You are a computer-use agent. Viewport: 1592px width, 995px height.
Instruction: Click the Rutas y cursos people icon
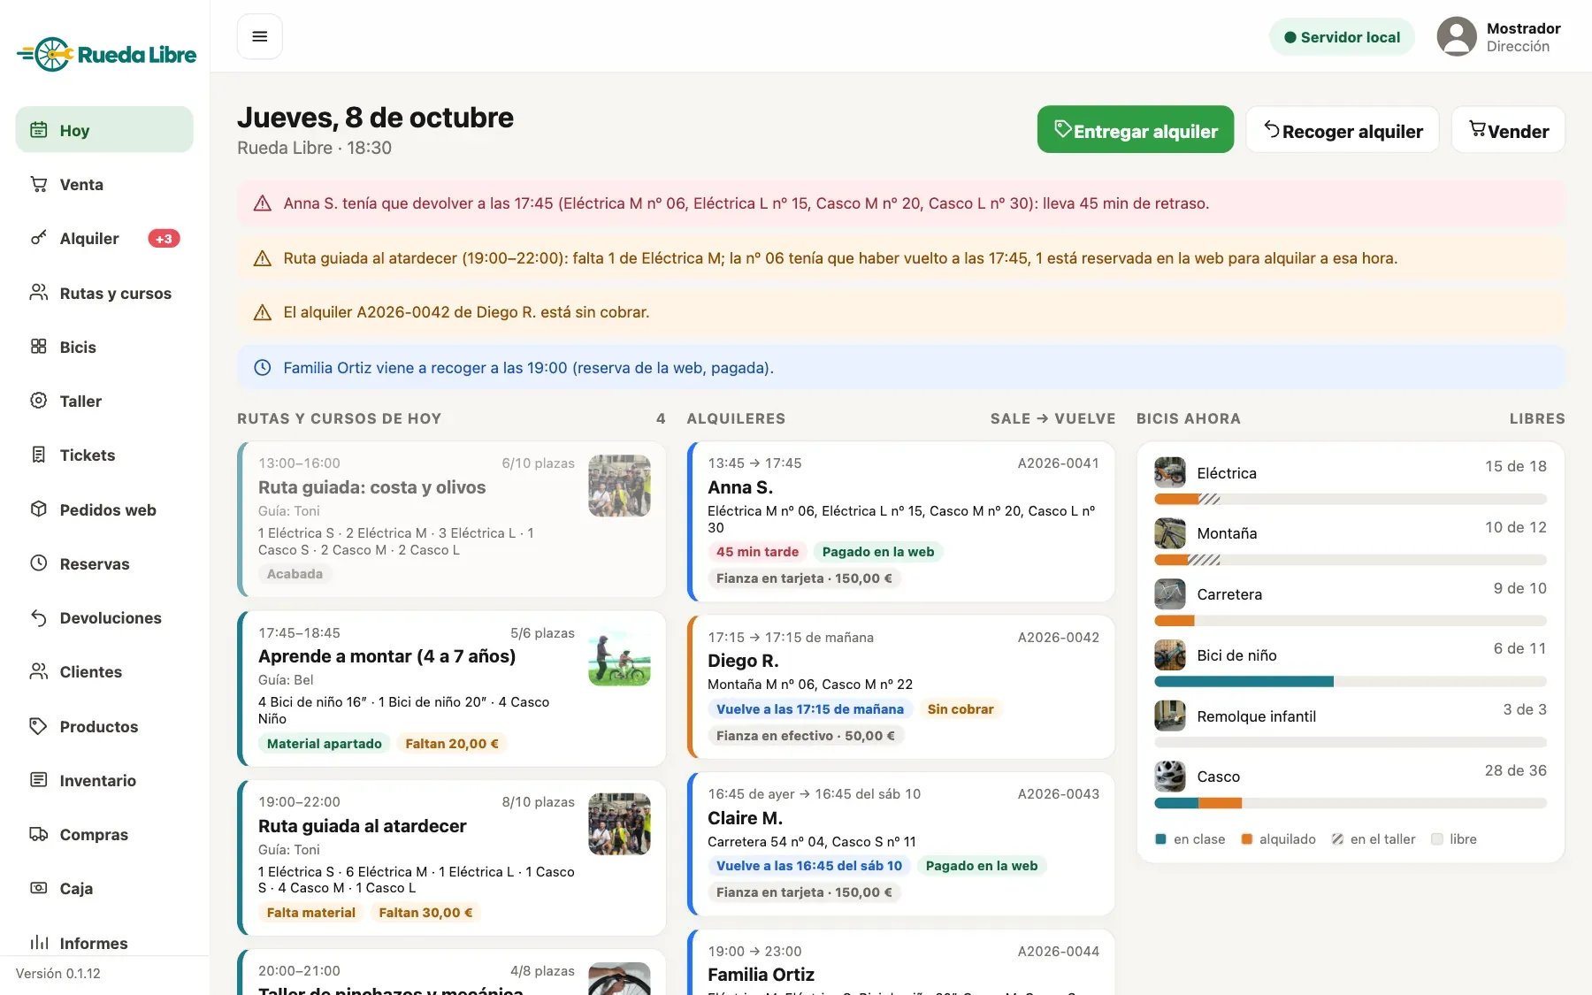point(39,293)
